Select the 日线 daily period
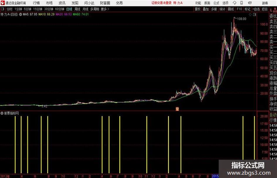The width and height of the screenshot is (277, 178). [x=69, y=9]
